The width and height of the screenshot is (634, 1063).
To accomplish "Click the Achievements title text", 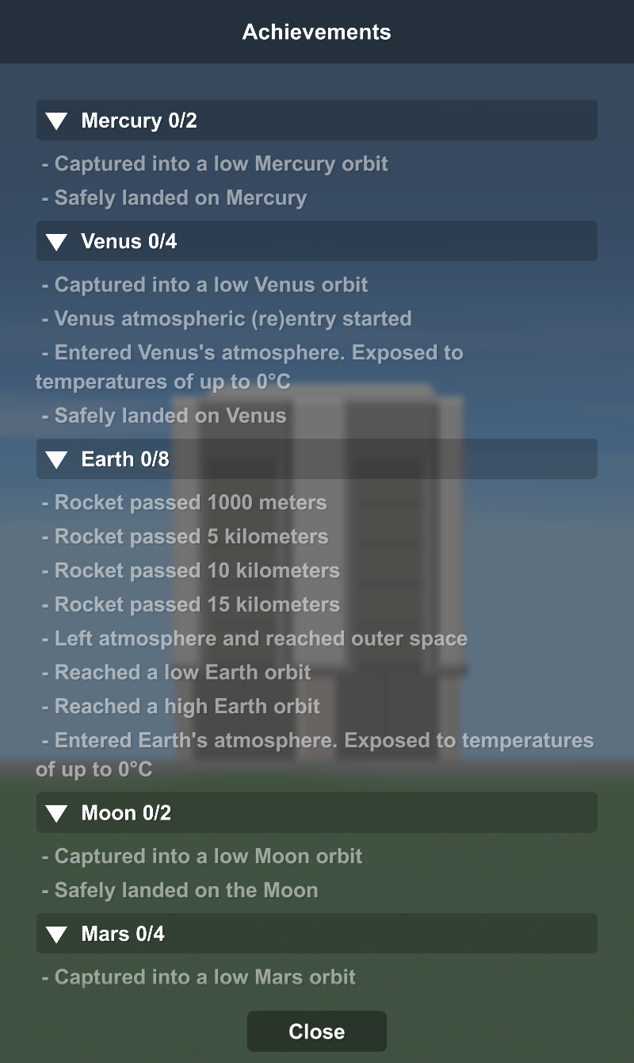I will [317, 32].
